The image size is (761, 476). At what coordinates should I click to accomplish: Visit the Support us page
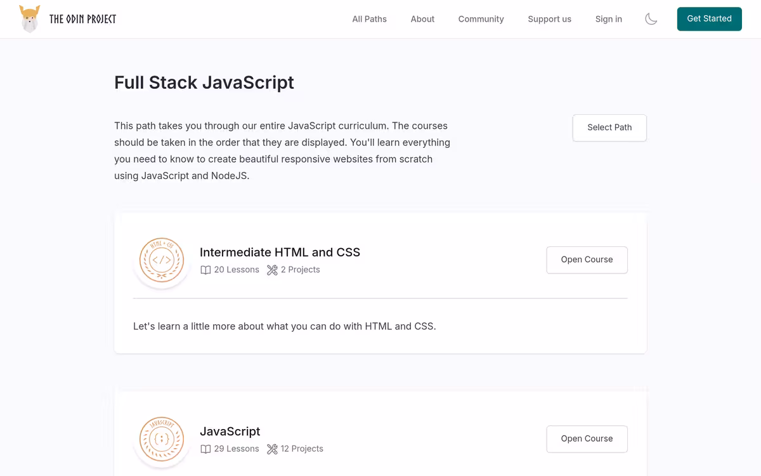click(x=550, y=19)
